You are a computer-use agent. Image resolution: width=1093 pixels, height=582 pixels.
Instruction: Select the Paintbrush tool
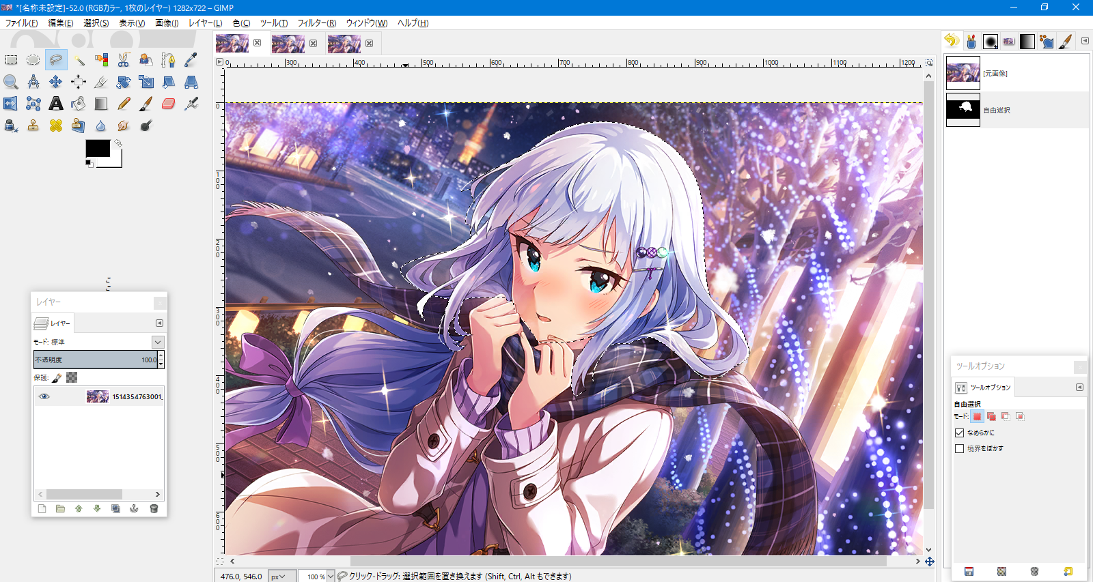click(146, 104)
